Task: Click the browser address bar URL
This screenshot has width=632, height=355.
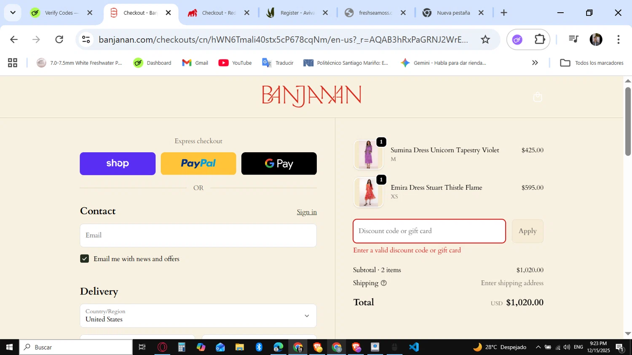Action: [283, 40]
